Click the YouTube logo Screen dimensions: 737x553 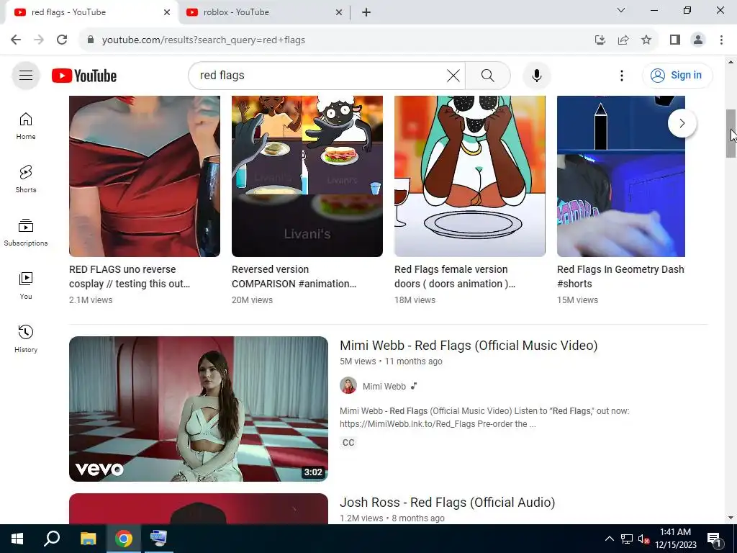point(84,76)
